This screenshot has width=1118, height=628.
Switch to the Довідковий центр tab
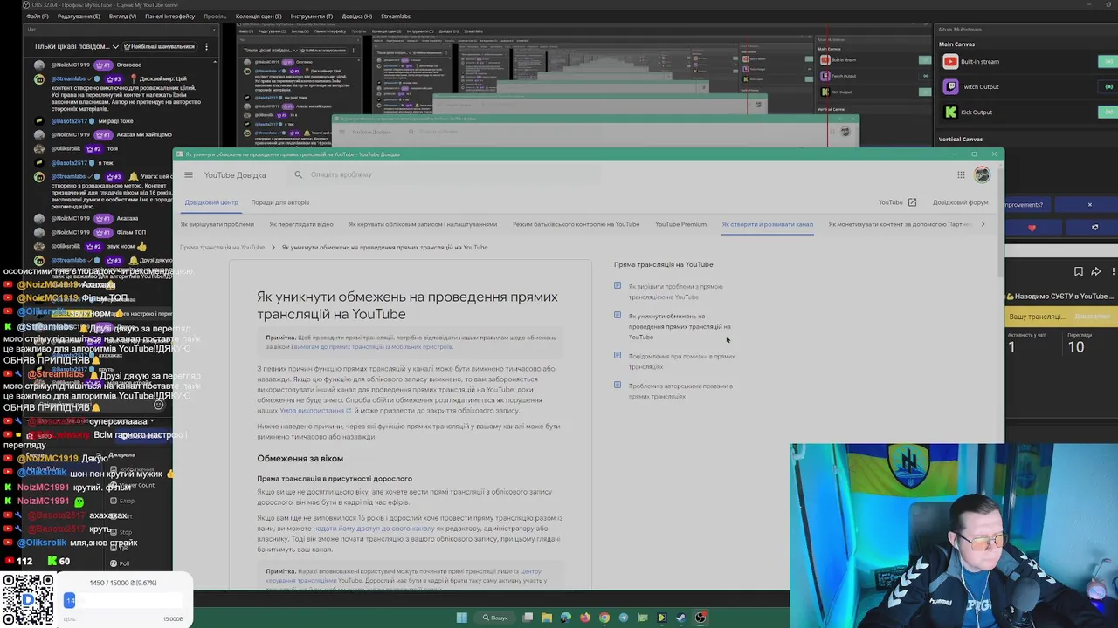[211, 202]
